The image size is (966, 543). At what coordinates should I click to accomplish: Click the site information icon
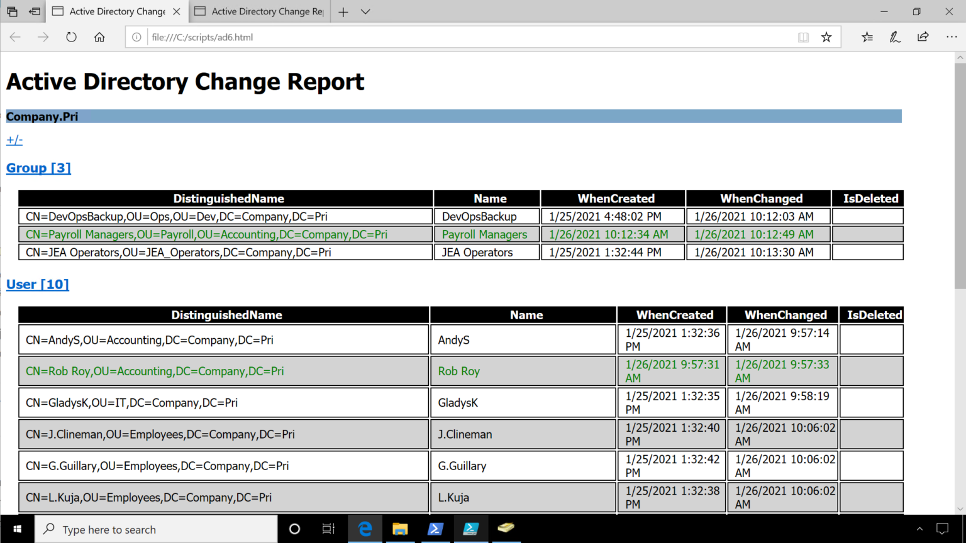tap(136, 37)
